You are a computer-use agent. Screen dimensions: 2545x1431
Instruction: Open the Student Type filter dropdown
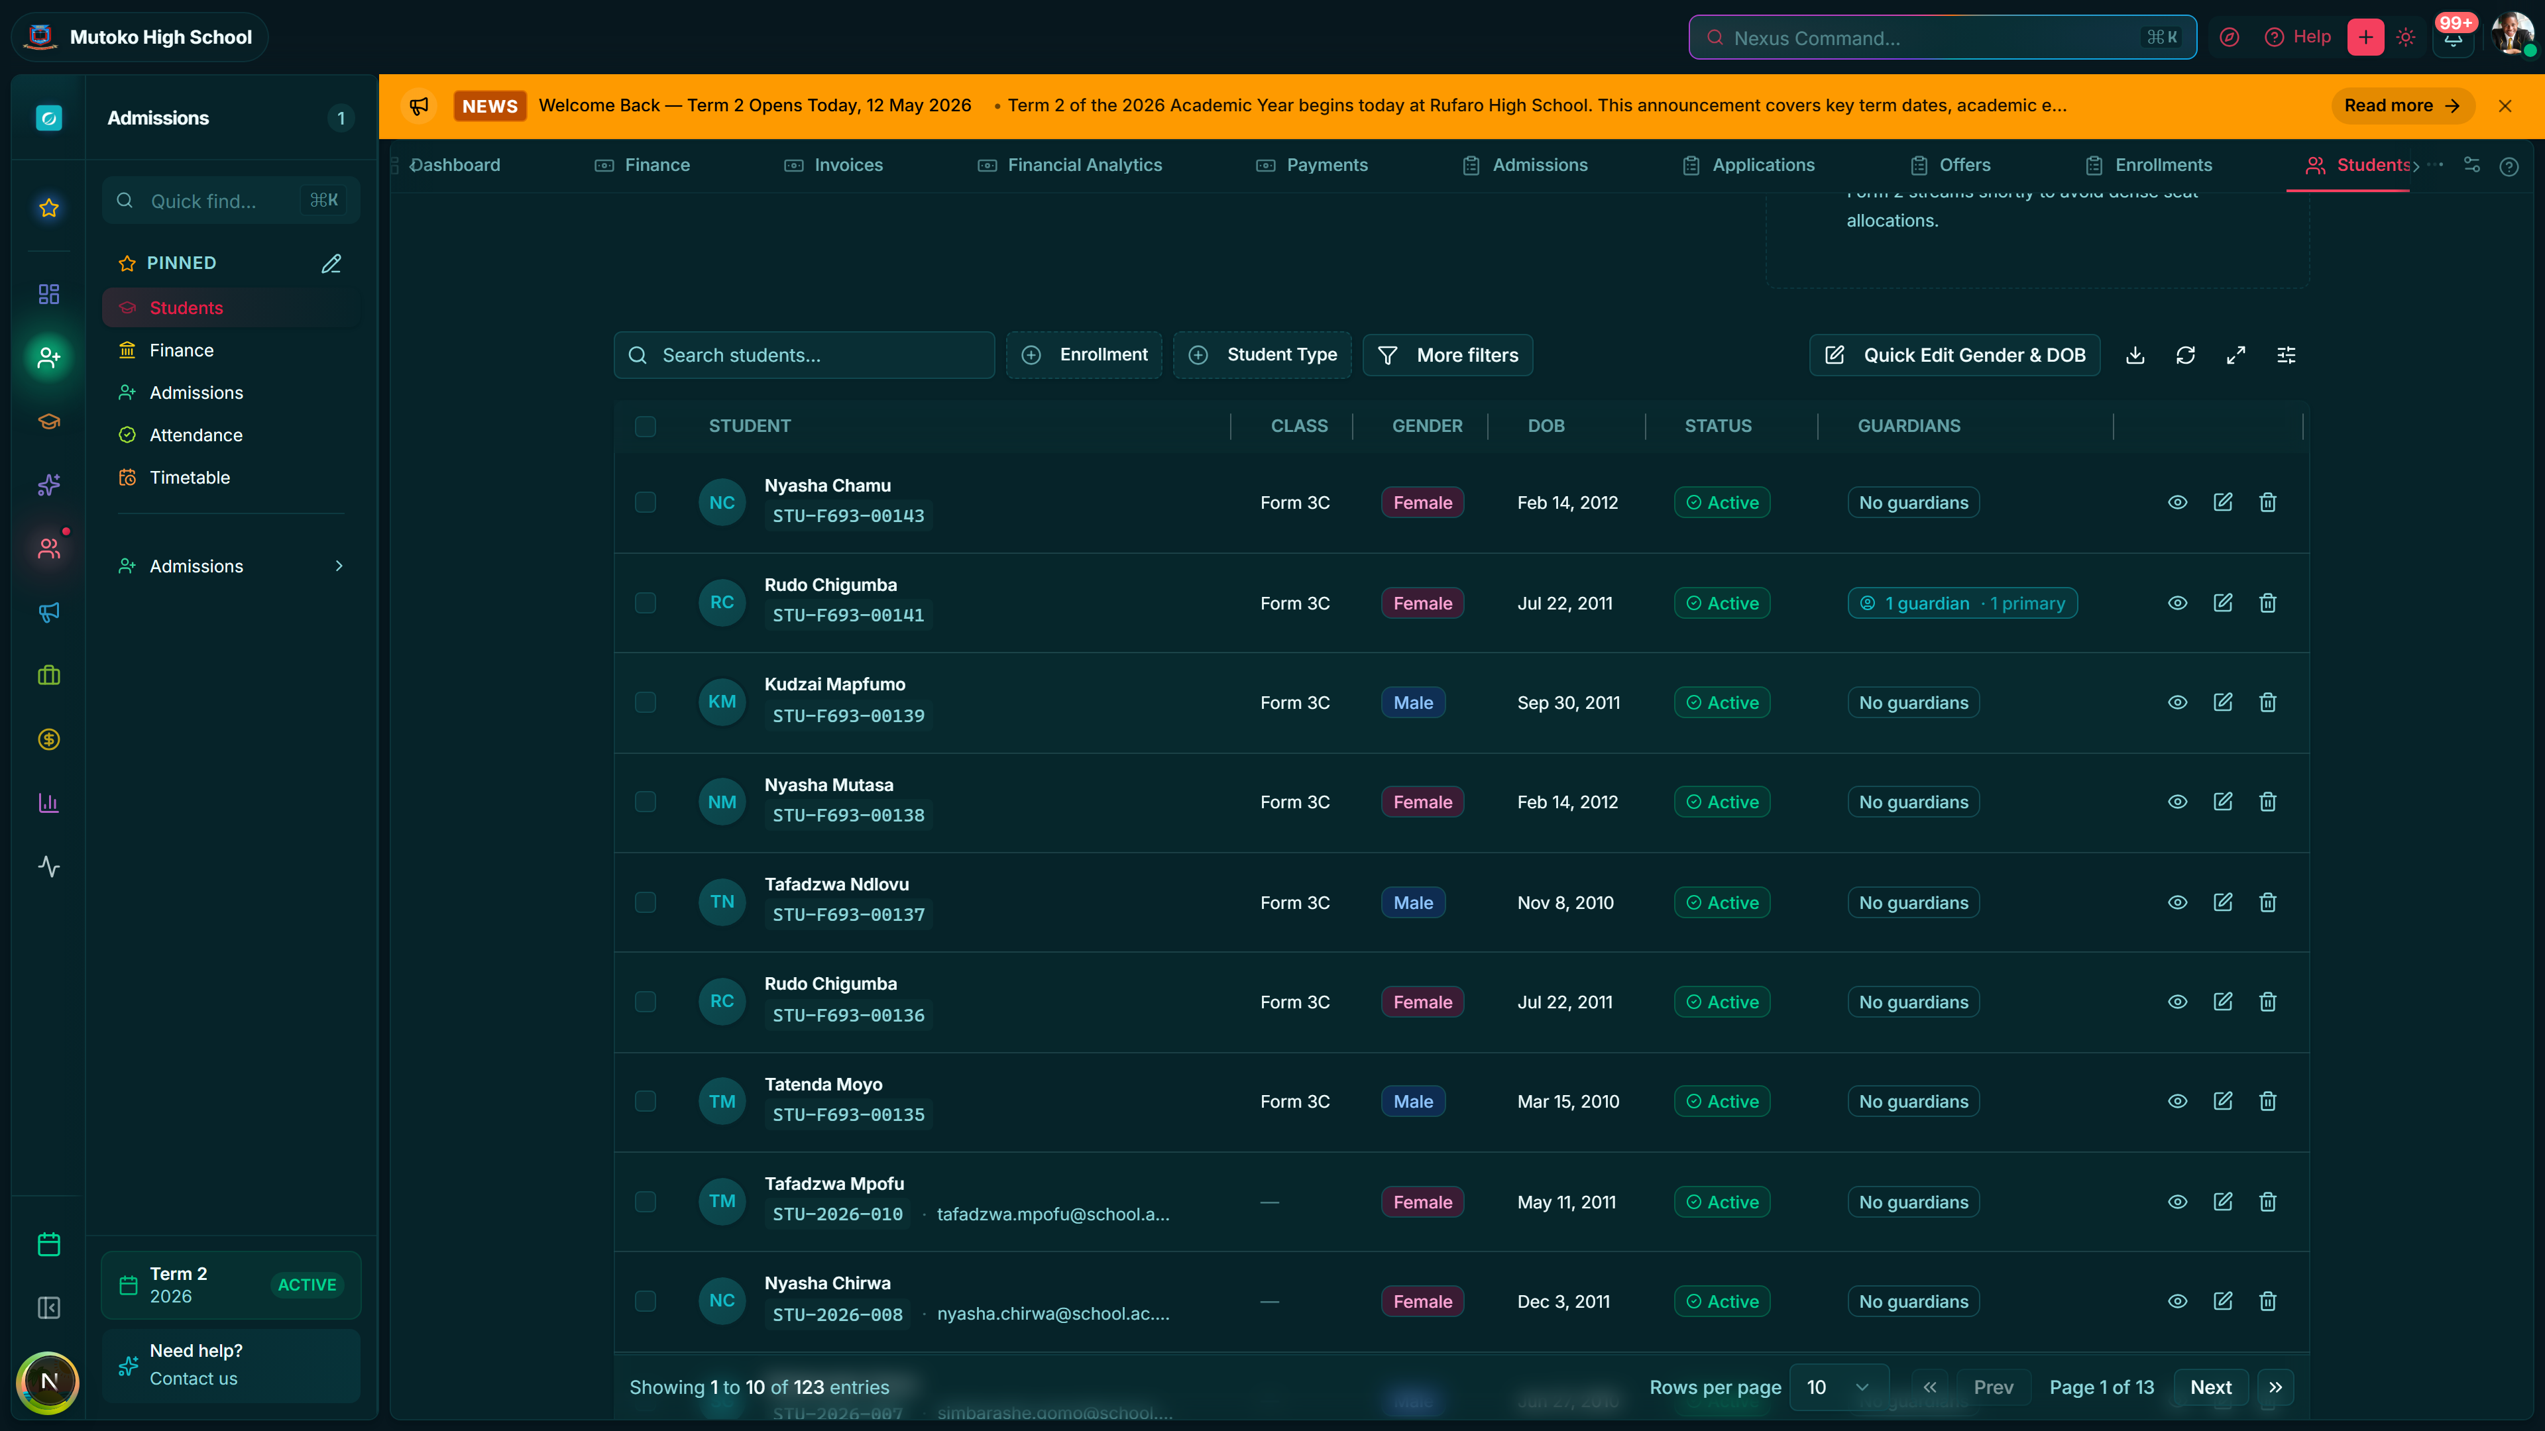pos(1263,356)
